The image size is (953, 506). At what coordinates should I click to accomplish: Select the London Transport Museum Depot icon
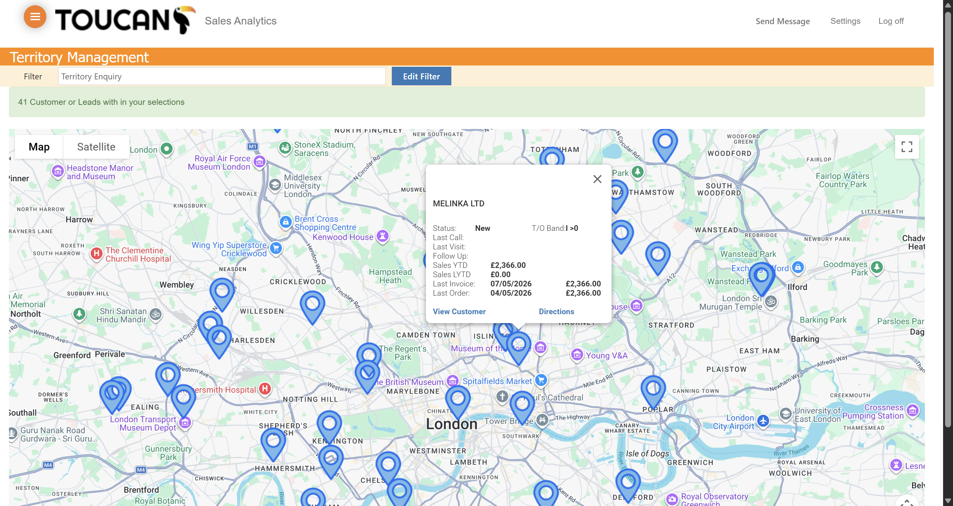(x=185, y=422)
